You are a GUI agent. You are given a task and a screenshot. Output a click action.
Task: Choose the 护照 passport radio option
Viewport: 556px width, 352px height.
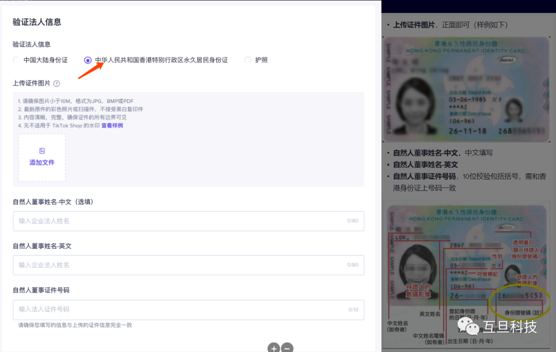[x=248, y=60]
